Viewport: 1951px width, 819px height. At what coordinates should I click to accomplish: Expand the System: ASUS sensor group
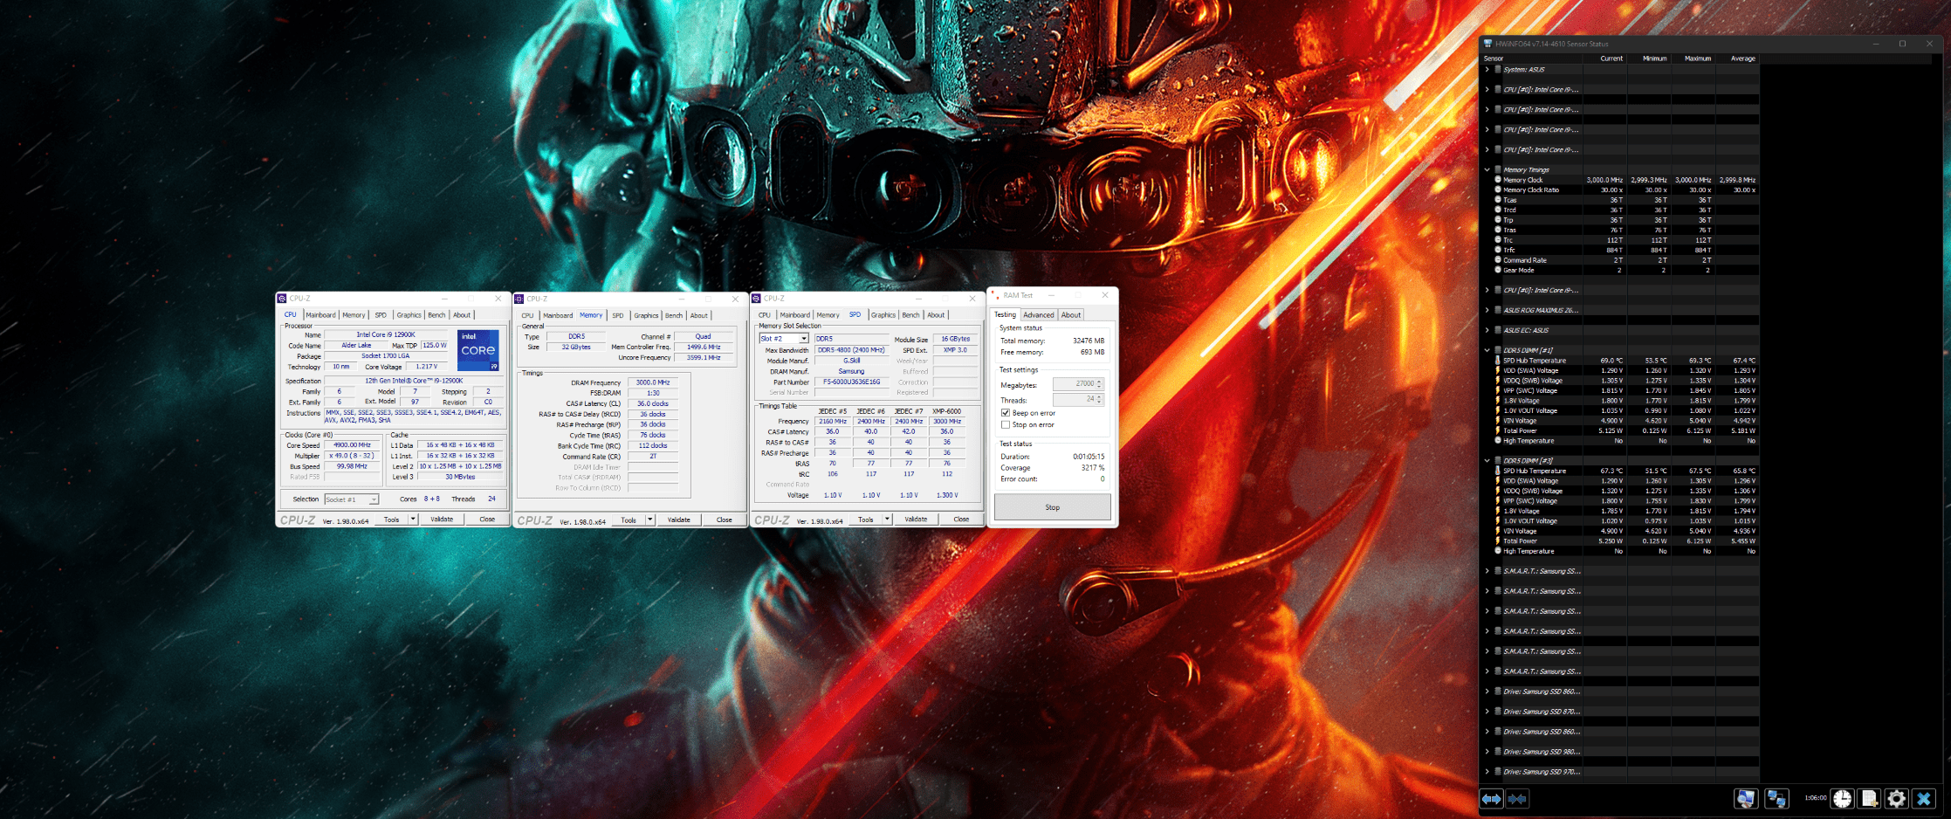point(1487,69)
